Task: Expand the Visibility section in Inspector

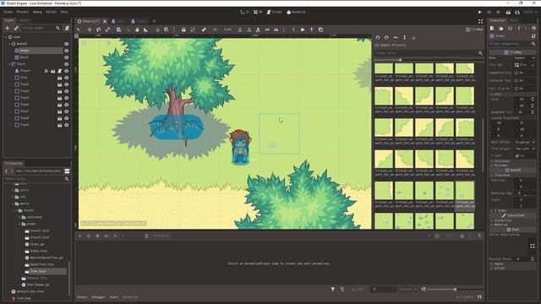Action: [502, 220]
